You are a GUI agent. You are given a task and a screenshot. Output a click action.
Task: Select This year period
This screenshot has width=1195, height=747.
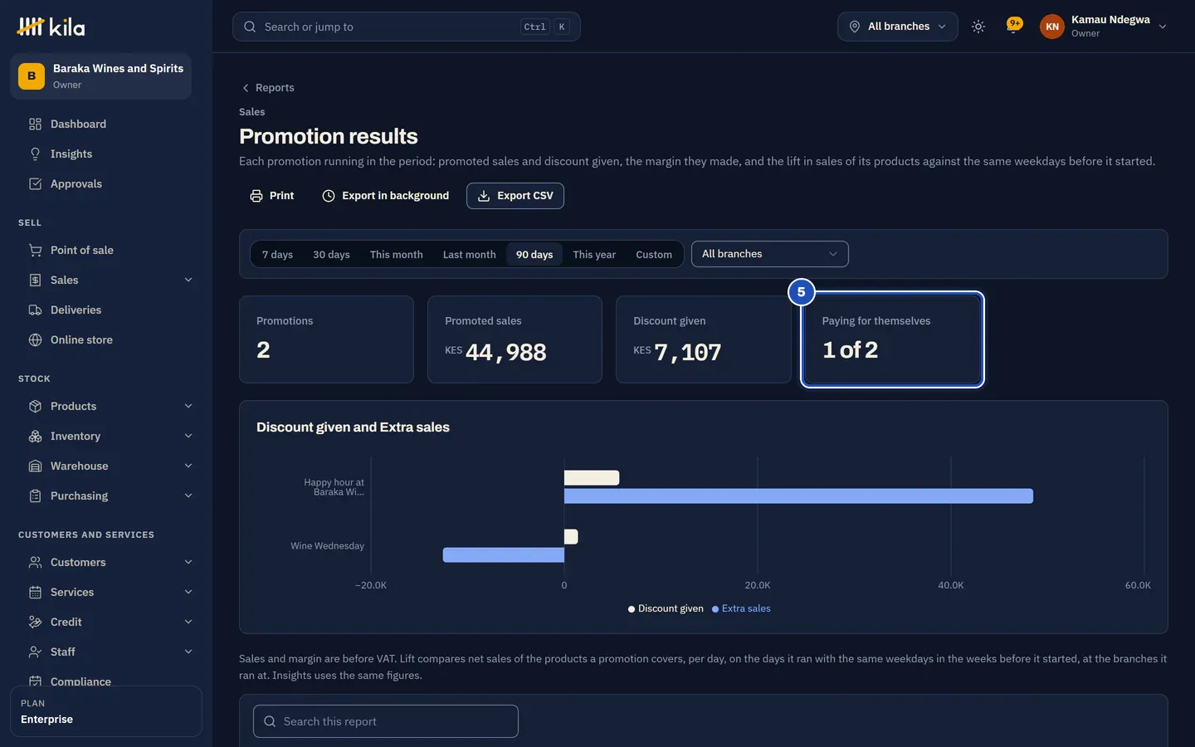coord(594,255)
